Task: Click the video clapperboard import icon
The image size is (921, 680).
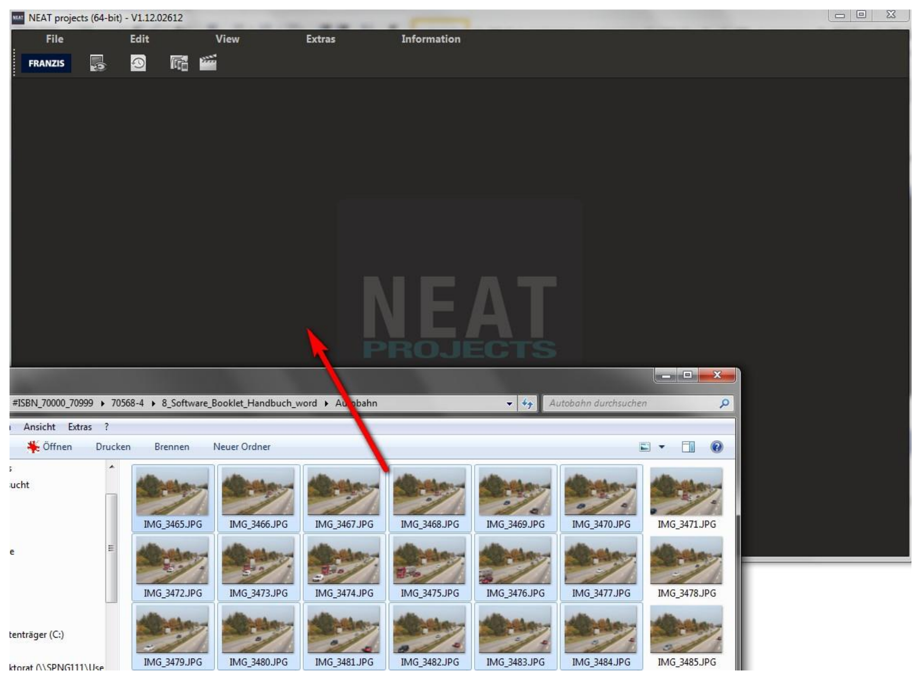Action: [x=208, y=62]
